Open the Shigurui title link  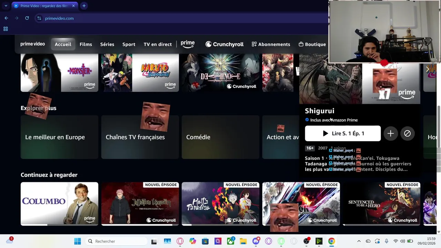(319, 111)
